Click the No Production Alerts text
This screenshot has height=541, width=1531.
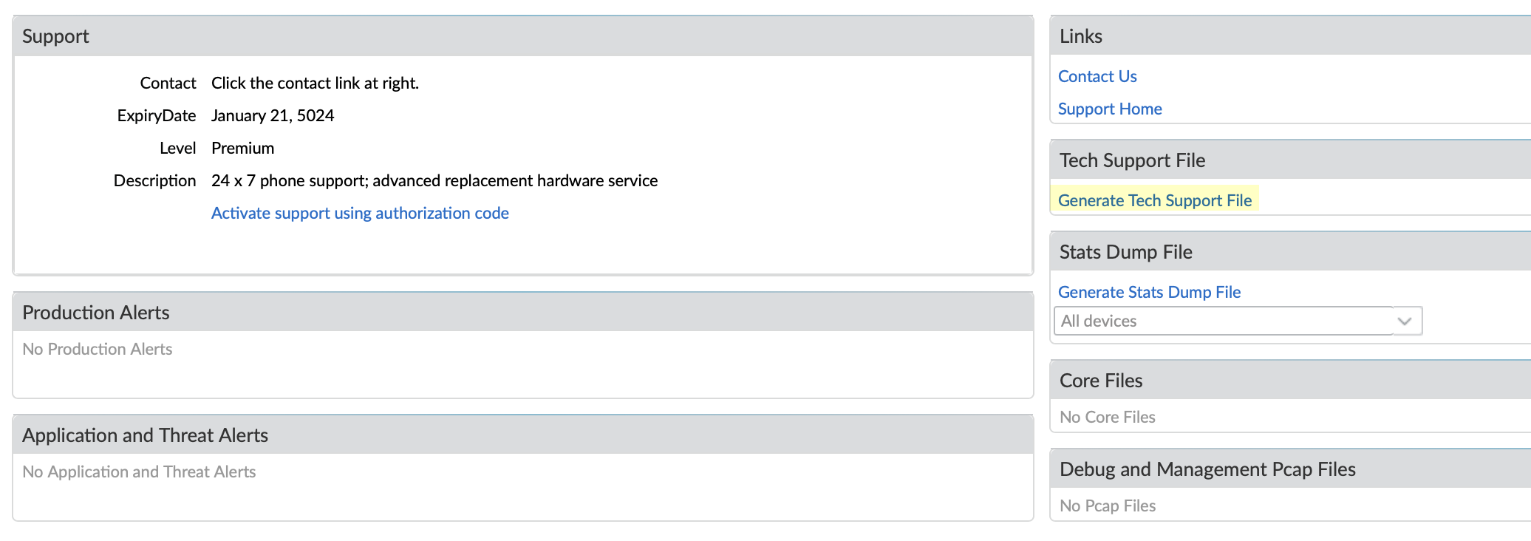(97, 349)
